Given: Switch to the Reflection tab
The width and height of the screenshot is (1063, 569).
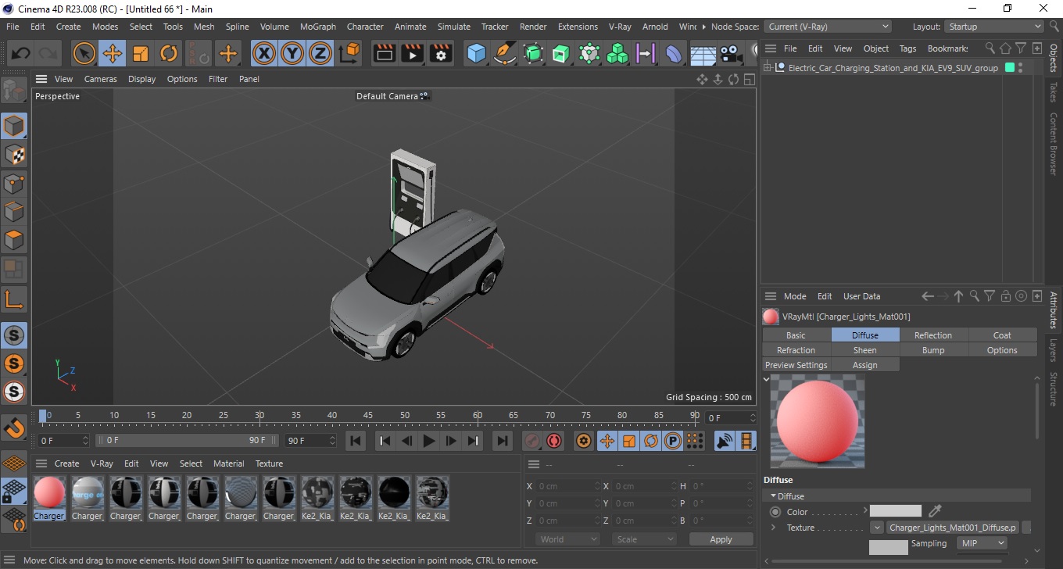Looking at the screenshot, I should [x=933, y=335].
